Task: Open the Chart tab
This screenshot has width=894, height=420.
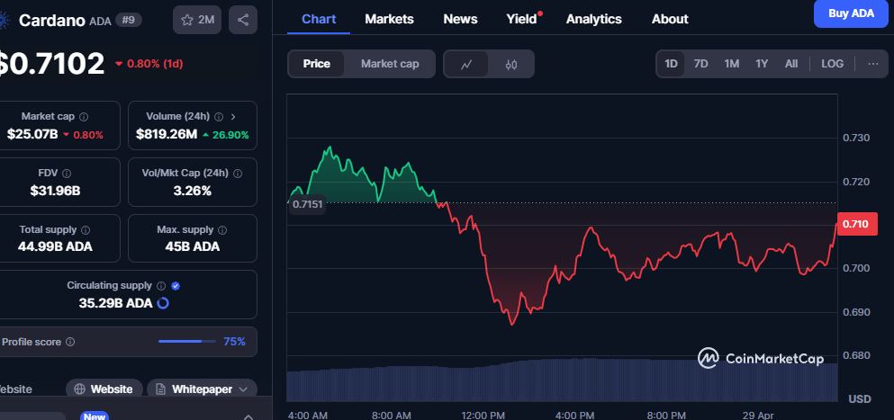Action: pos(319,19)
